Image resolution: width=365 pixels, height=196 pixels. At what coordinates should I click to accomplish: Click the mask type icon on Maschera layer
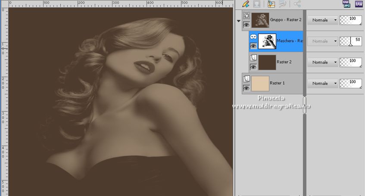253,37
